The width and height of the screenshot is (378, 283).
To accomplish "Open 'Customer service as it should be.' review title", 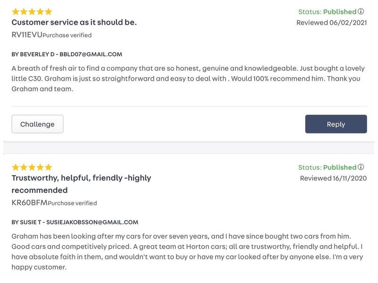I will [74, 22].
